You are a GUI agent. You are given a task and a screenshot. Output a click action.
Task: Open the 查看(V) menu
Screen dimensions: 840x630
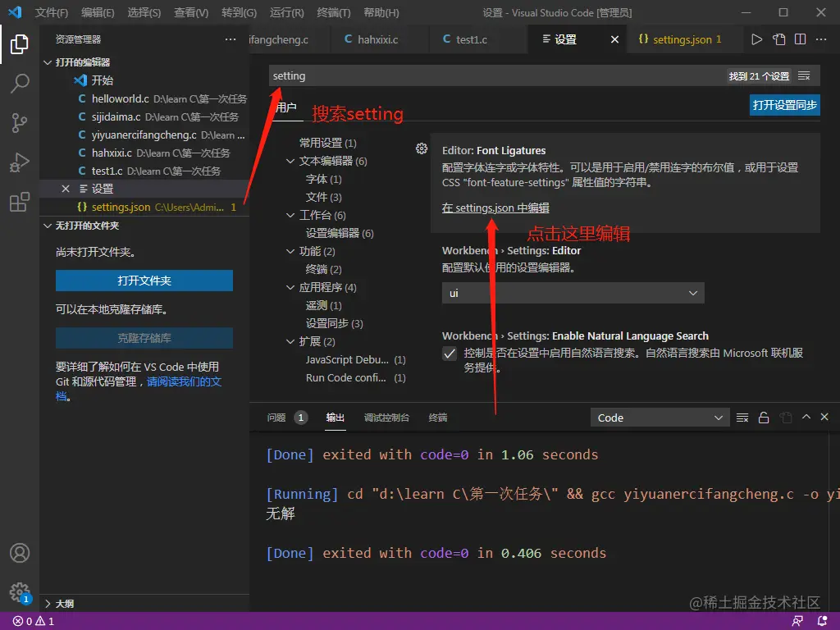191,12
